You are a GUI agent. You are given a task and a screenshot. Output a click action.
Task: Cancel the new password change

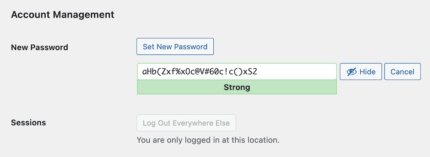point(402,72)
